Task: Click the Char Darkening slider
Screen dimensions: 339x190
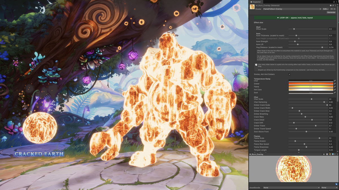Action: (x=308, y=102)
